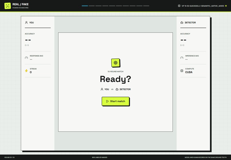The image size is (231, 160).
Task: Click the Ready? heading
Action: click(x=115, y=79)
